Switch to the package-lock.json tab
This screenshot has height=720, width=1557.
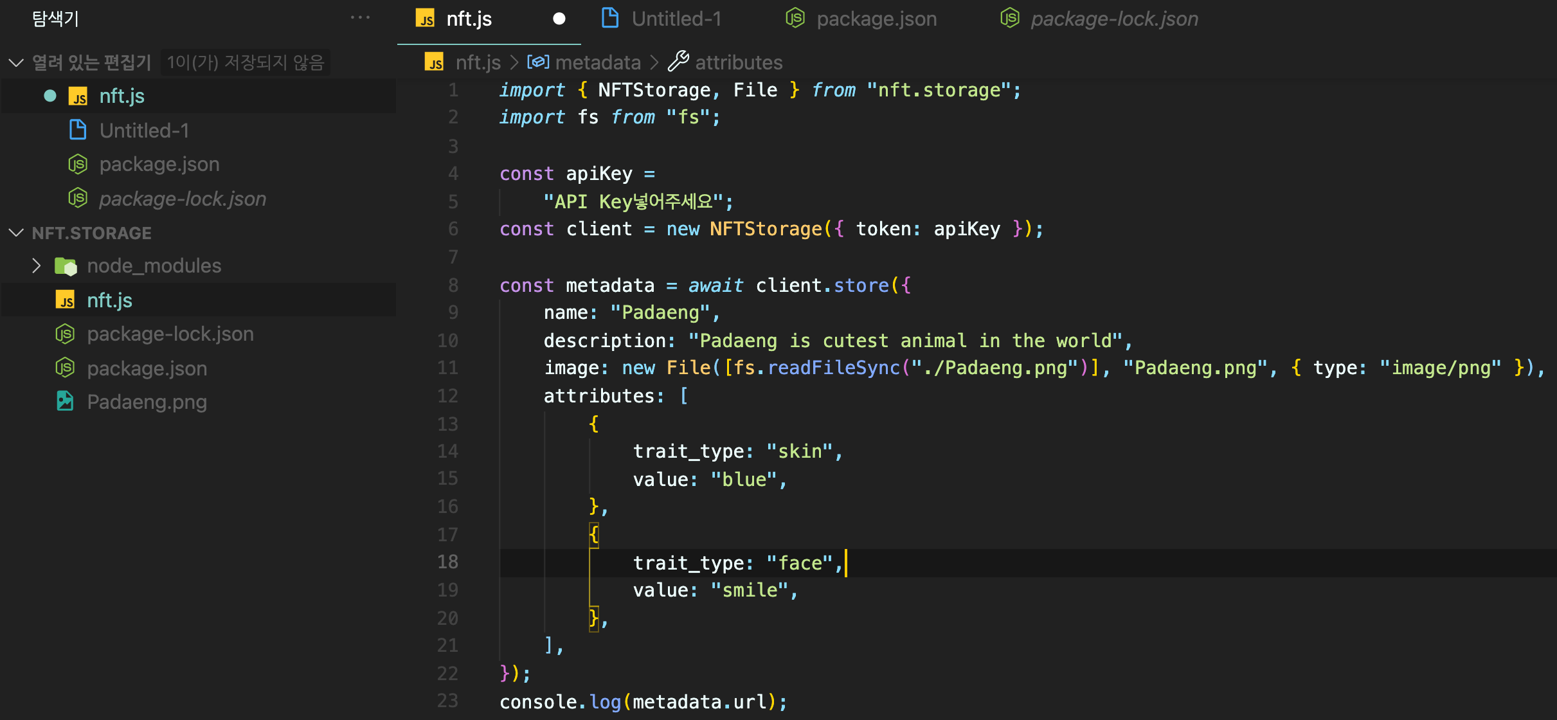(x=1113, y=19)
